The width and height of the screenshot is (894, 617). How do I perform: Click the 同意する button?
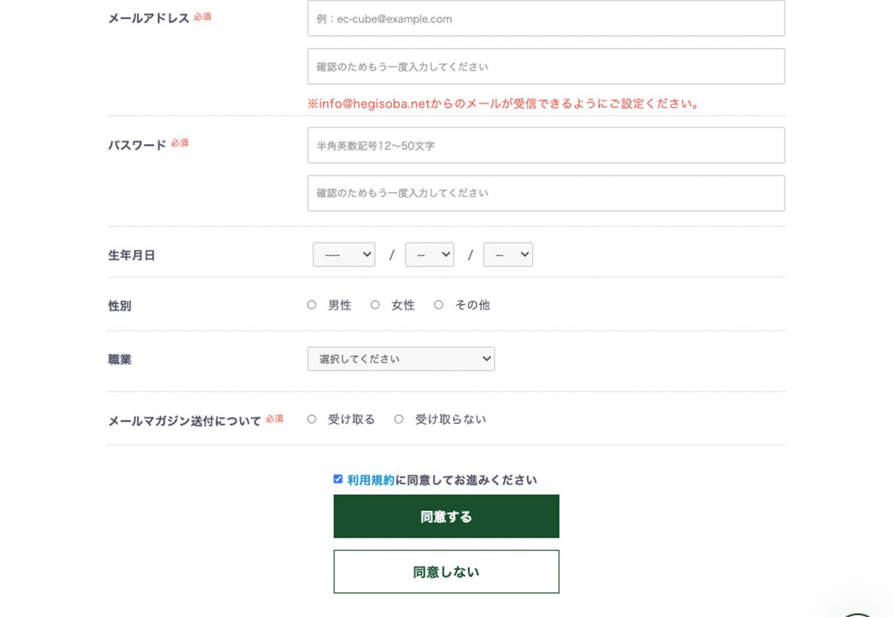446,516
